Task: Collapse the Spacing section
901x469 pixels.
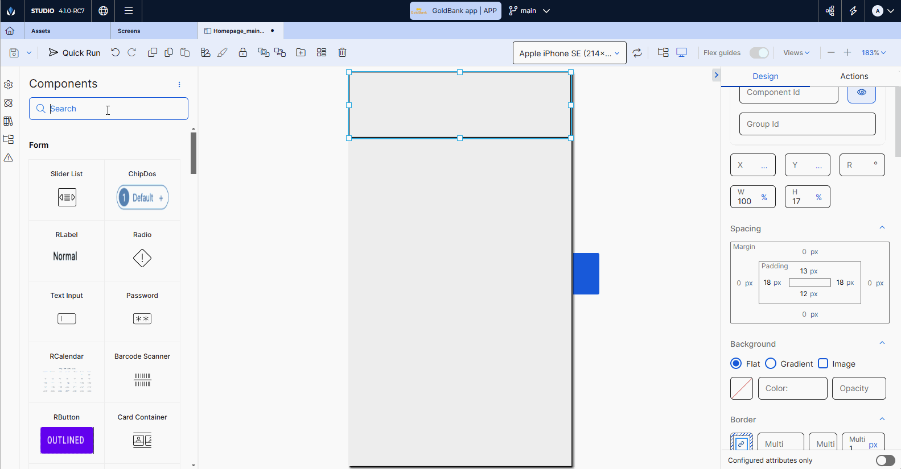Action: [882, 228]
